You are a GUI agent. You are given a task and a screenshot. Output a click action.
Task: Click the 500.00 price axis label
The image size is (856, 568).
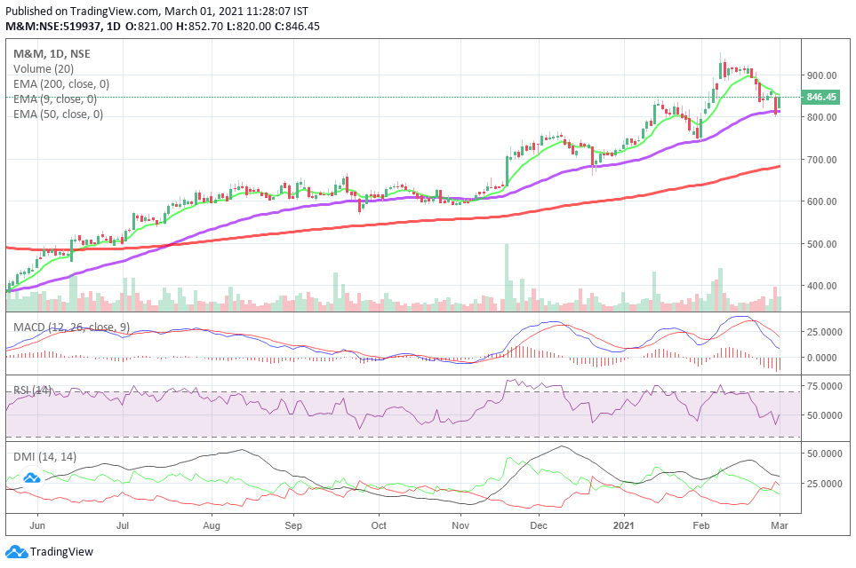coord(821,244)
